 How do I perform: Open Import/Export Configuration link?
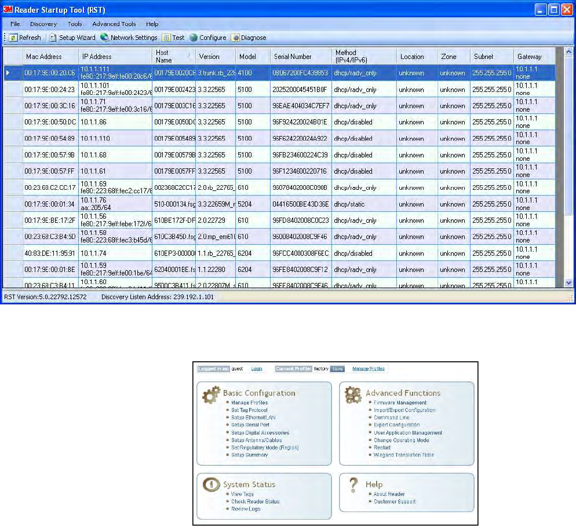pos(404,410)
